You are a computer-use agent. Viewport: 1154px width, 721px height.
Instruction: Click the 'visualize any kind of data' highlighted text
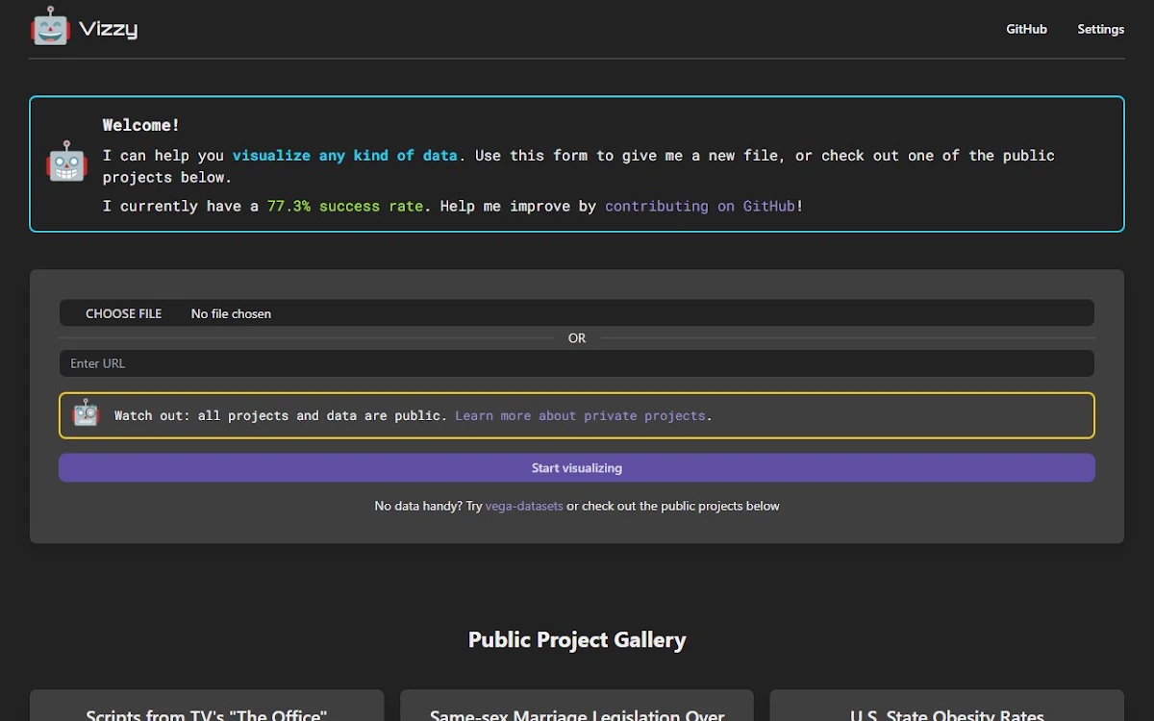(x=344, y=155)
